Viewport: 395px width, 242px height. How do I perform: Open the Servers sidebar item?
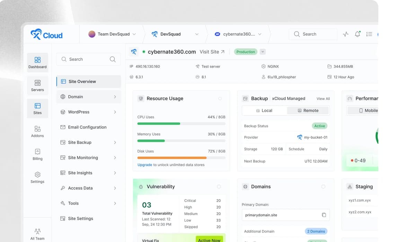(x=37, y=85)
